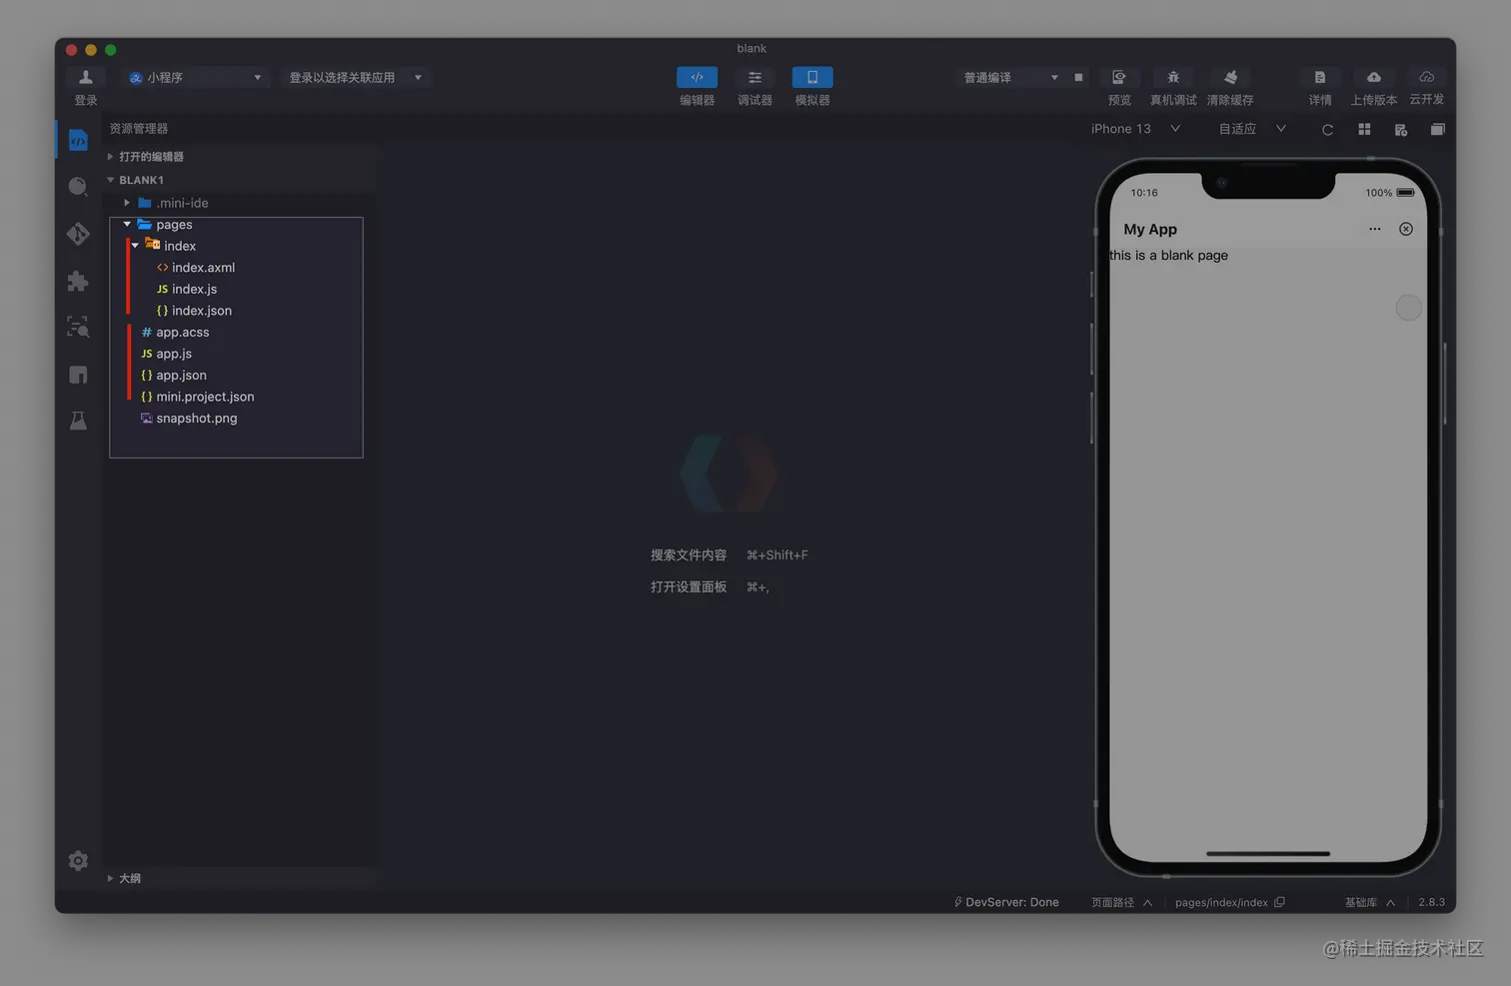
Task: Close the mini program with the circled X
Action: pos(1406,229)
